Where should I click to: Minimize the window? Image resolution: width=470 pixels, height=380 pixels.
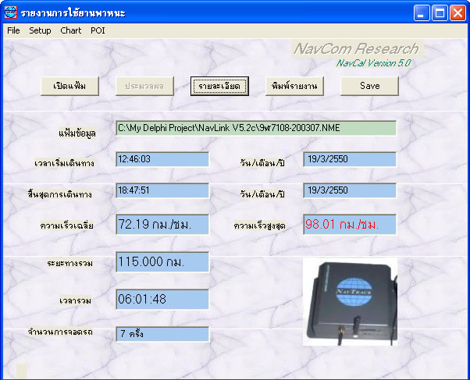coord(422,13)
